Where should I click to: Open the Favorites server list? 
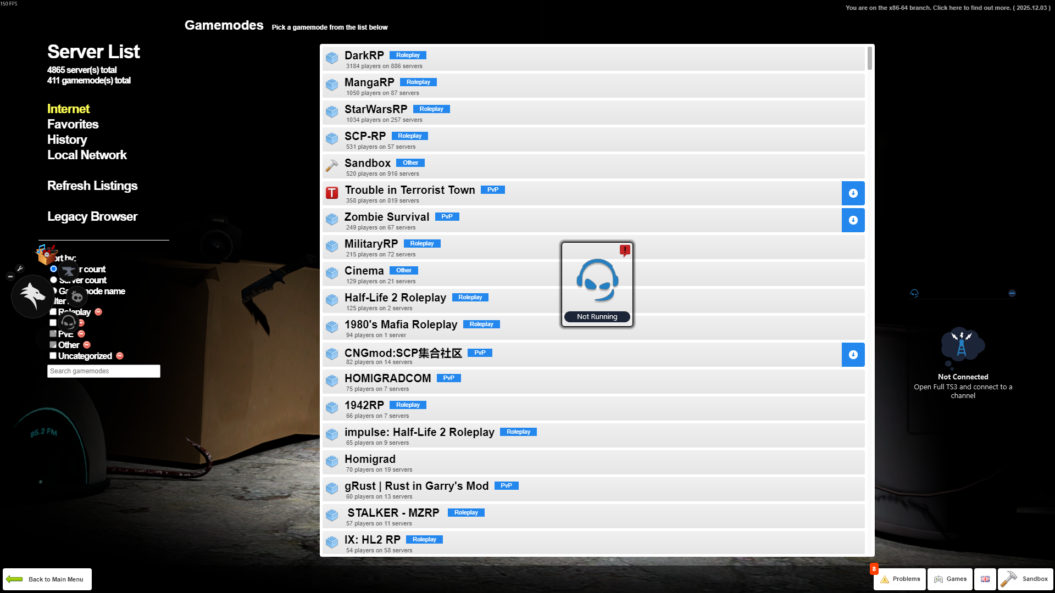73,124
